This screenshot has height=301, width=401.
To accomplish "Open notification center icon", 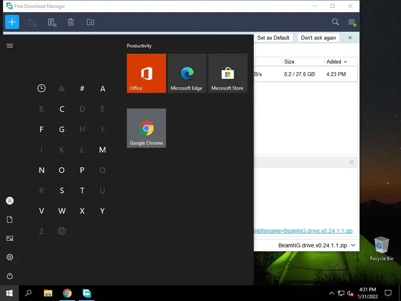I will 388,293.
